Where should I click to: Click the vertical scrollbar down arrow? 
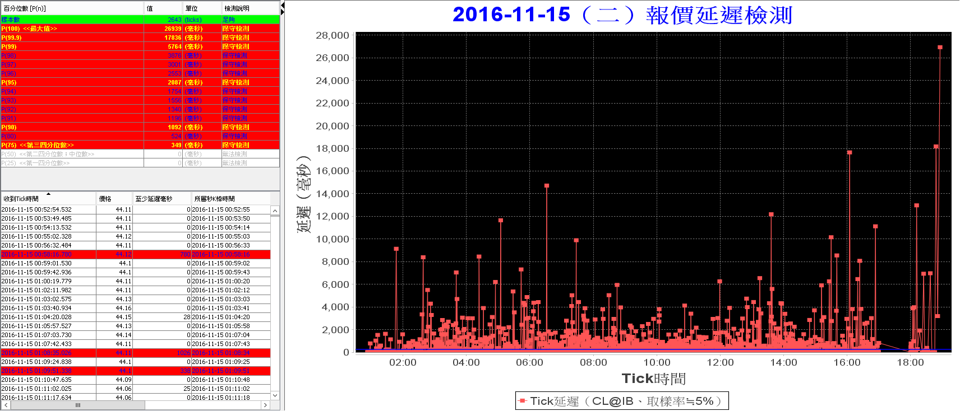pos(275,395)
